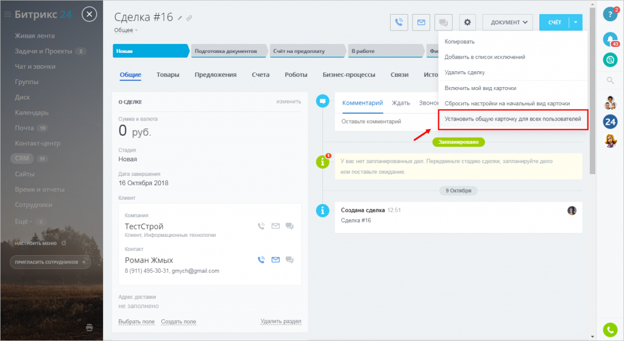Open chat with Роман Жмых
624x341 pixels.
click(x=289, y=260)
